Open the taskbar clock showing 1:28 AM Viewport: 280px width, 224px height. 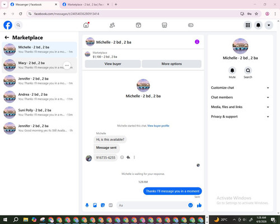(262, 220)
